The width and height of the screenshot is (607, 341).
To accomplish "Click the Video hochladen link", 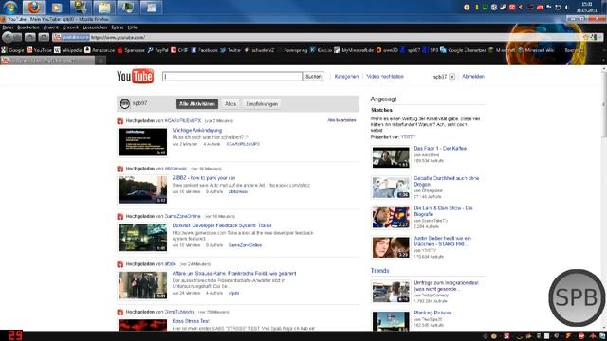I will click(385, 77).
